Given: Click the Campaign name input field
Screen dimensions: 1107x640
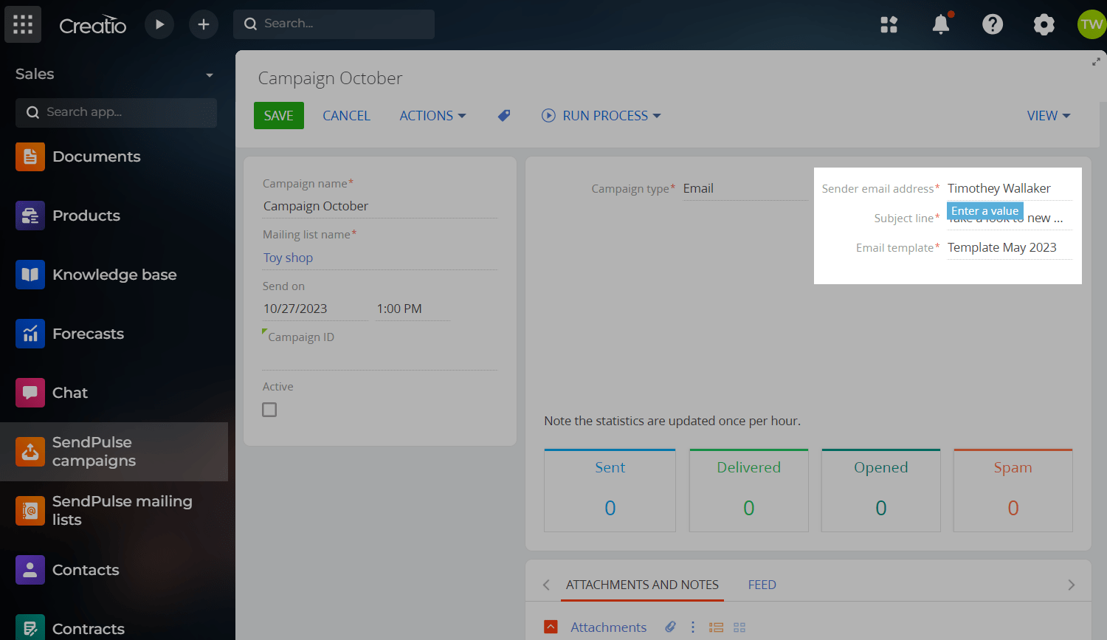Looking at the screenshot, I should pyautogui.click(x=380, y=206).
